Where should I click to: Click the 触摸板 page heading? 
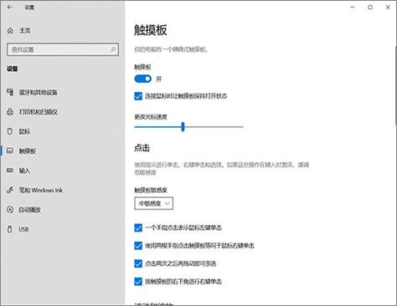(151, 30)
